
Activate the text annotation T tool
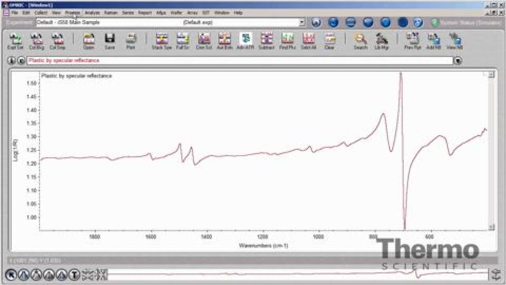coord(74,274)
